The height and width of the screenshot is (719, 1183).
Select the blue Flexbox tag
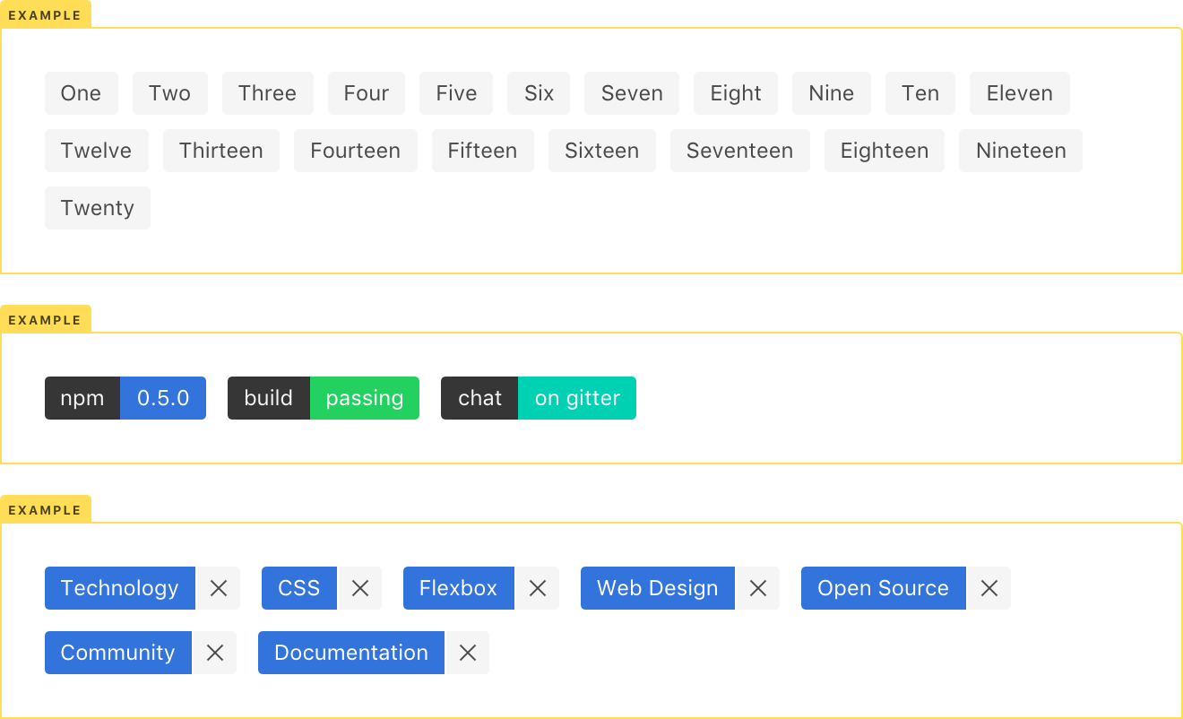(458, 588)
